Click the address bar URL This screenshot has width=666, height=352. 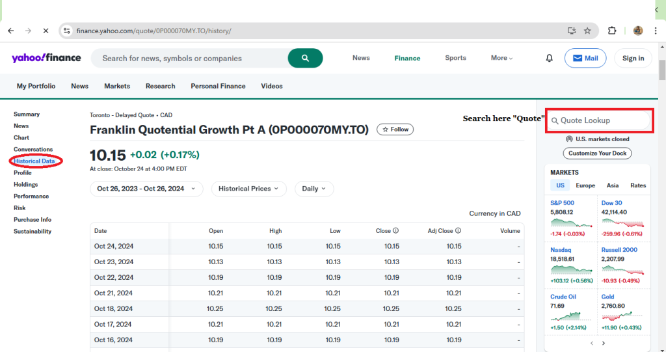(x=153, y=31)
